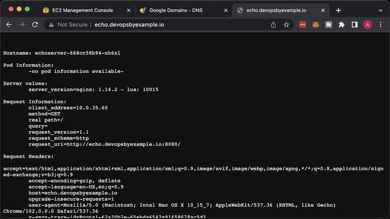The width and height of the screenshot is (390, 219).
Task: Click the forward navigation arrow
Action: point(22,24)
